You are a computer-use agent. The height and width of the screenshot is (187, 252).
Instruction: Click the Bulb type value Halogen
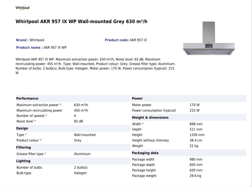pyautogui.click(x=80, y=173)
